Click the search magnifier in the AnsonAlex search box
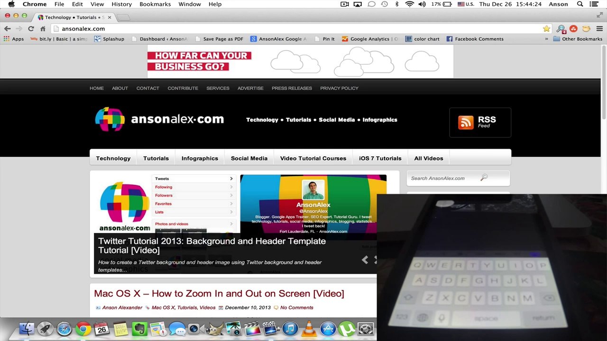 pyautogui.click(x=484, y=178)
